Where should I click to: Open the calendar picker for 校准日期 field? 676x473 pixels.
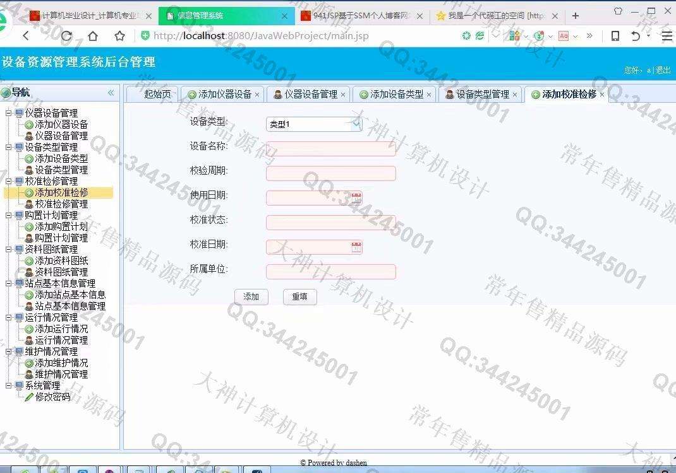356,247
